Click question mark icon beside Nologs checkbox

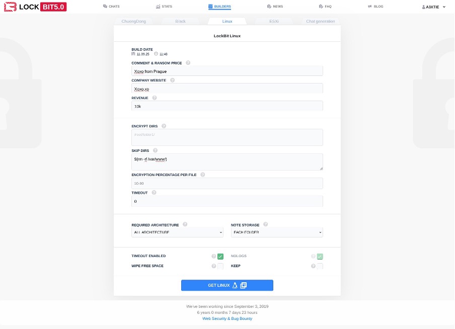(x=313, y=256)
